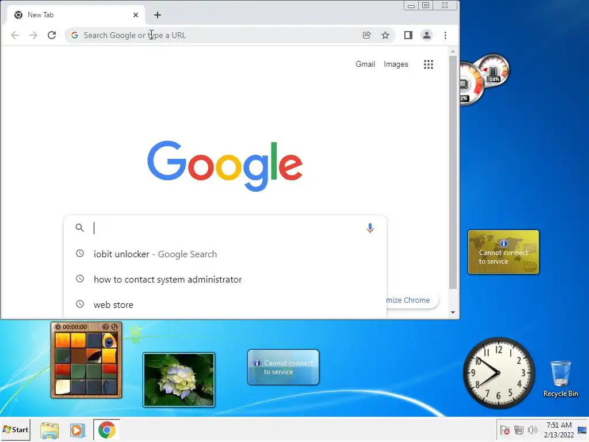Select the New Tab tab
Image resolution: width=589 pixels, height=442 pixels.
75,15
